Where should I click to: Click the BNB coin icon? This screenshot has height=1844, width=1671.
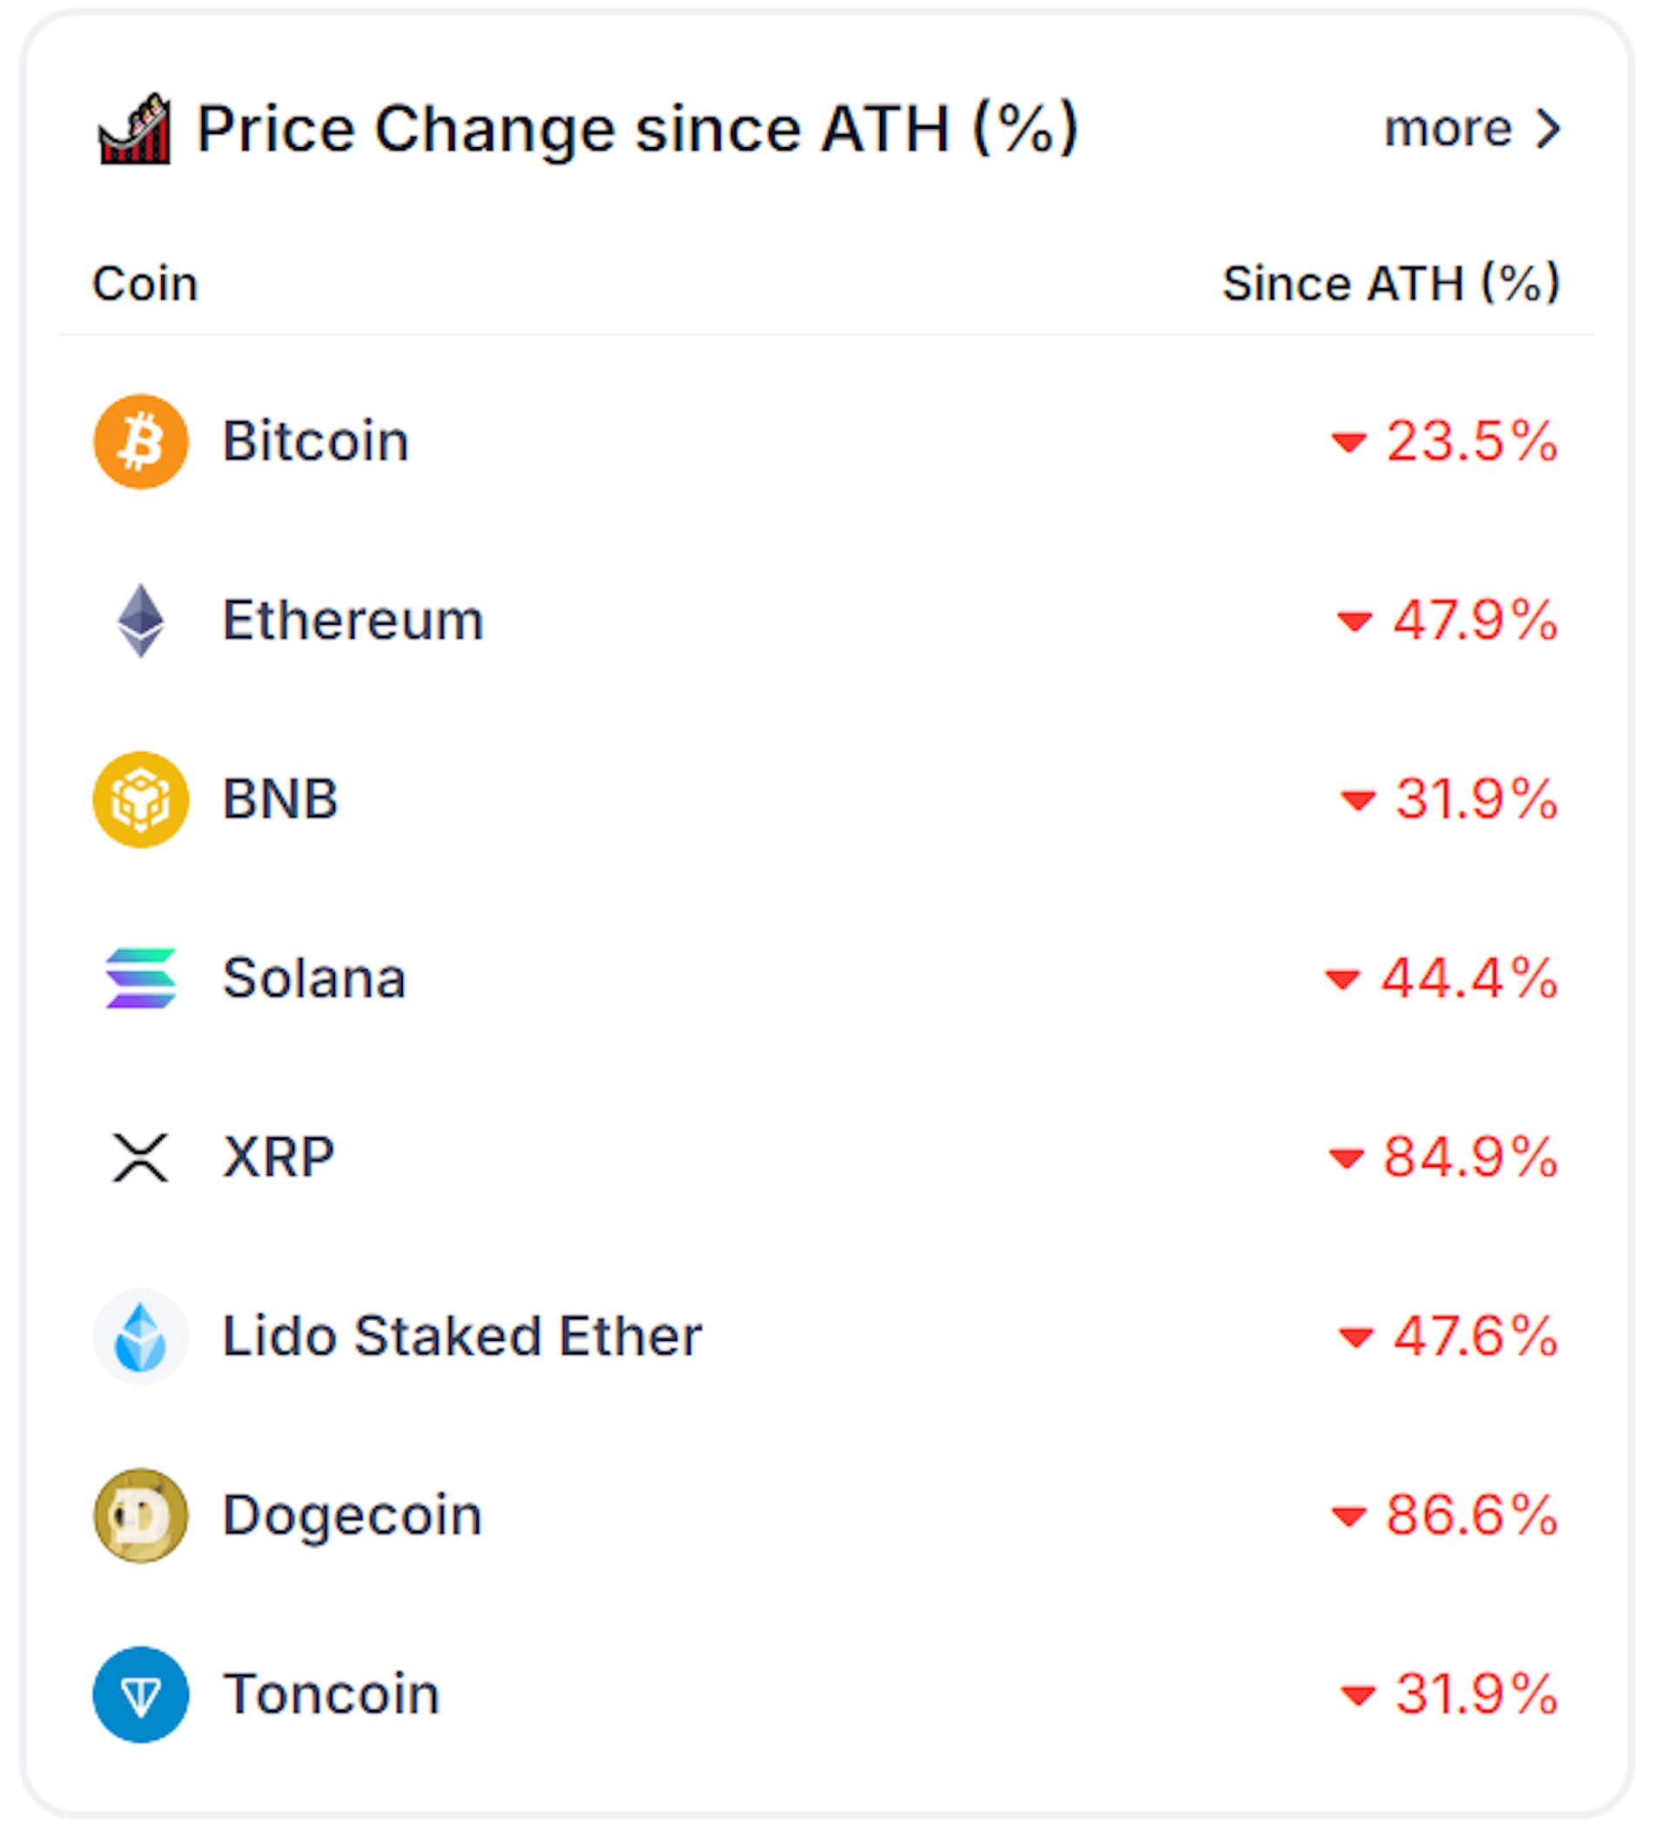[x=141, y=800]
